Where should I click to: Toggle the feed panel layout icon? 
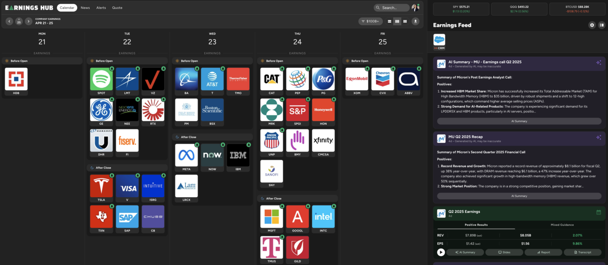(x=601, y=25)
